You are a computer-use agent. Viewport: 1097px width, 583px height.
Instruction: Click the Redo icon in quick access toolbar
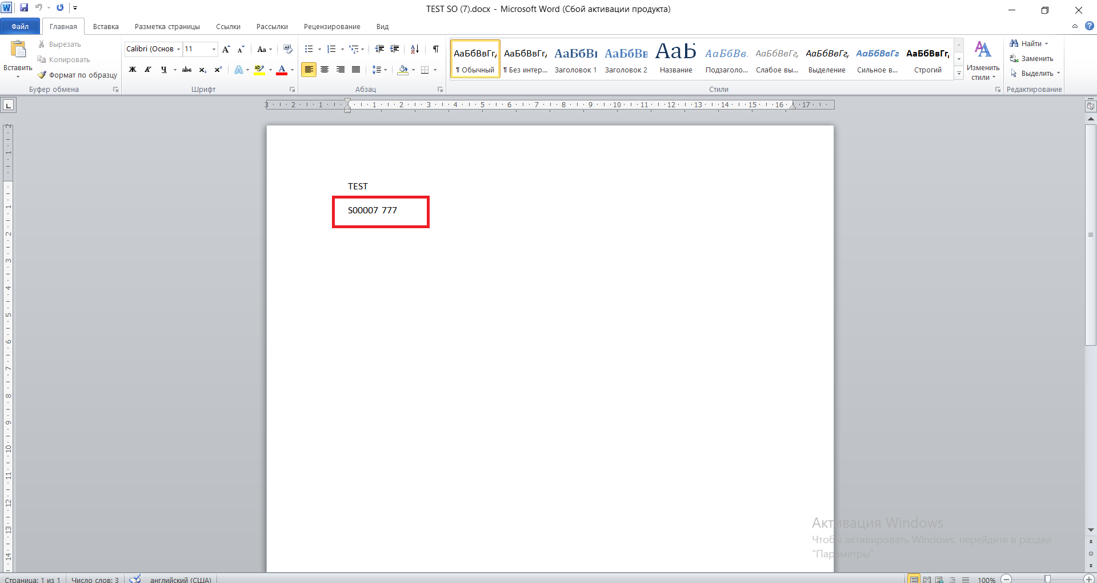pos(60,8)
